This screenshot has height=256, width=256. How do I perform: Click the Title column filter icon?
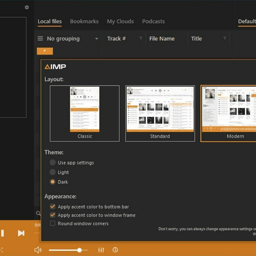(225, 38)
